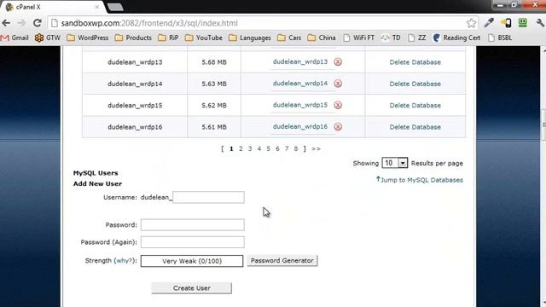Click the browser address bar URL
546x307 pixels.
point(149,23)
